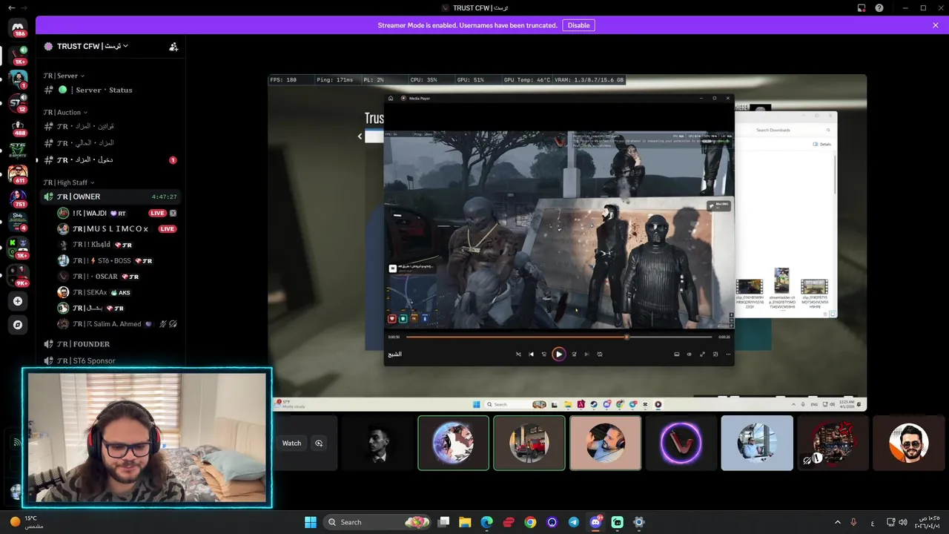Click the clock and date in taskbar
The width and height of the screenshot is (949, 534).
click(929, 522)
